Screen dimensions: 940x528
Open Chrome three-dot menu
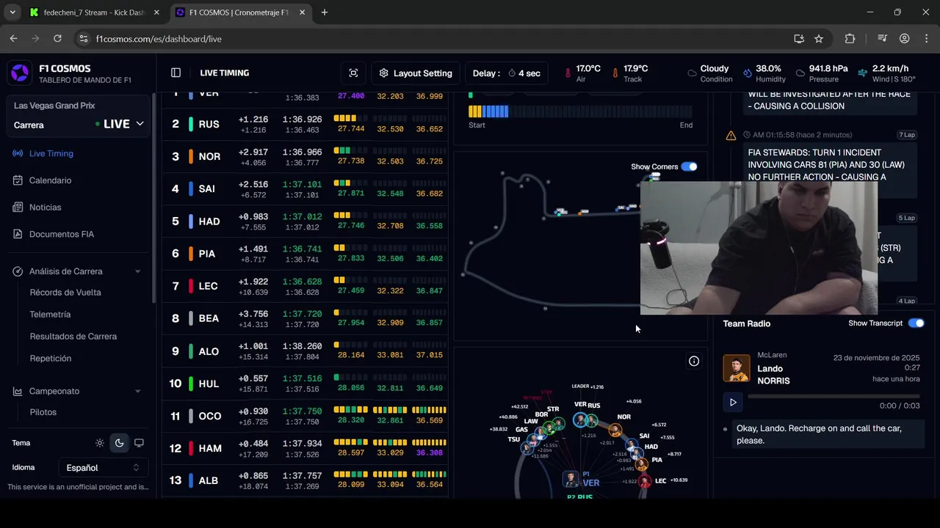coord(925,39)
